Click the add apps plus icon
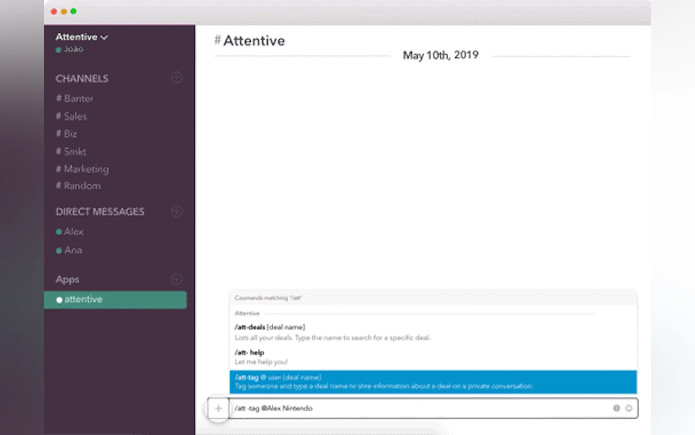Image resolution: width=695 pixels, height=435 pixels. [176, 279]
